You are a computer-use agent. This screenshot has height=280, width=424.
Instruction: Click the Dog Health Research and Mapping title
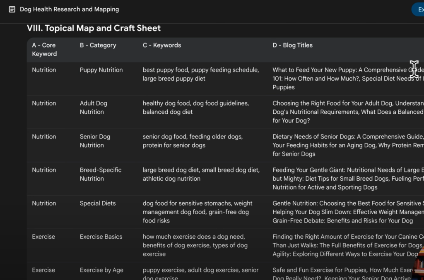[69, 9]
